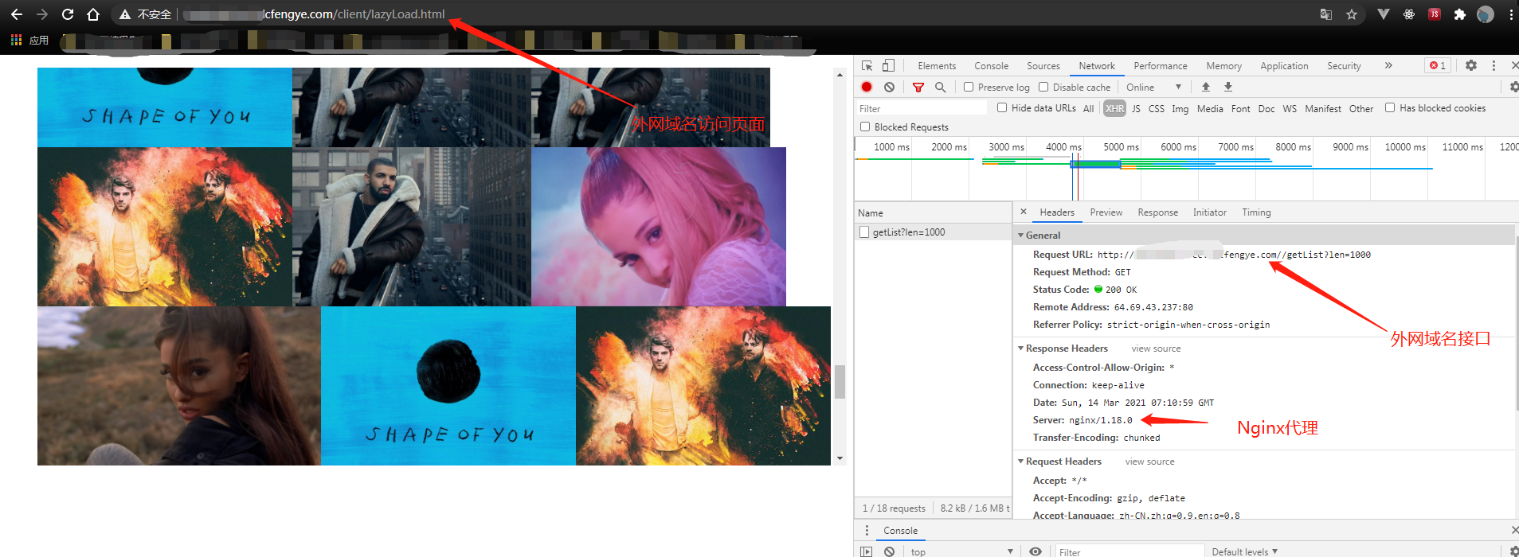
Task: Click the pink-haired singer thumbnail
Action: [x=659, y=226]
